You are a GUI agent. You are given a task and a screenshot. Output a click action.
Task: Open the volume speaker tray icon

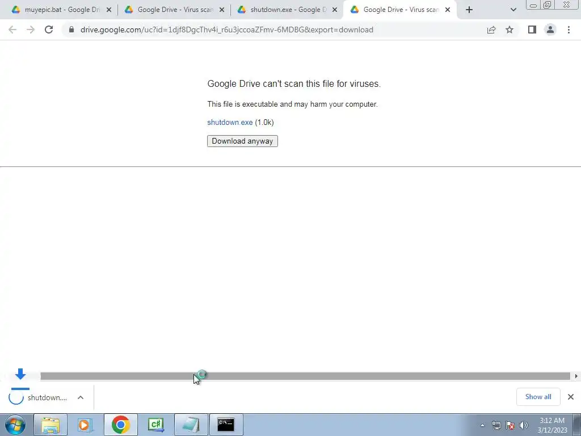click(524, 425)
